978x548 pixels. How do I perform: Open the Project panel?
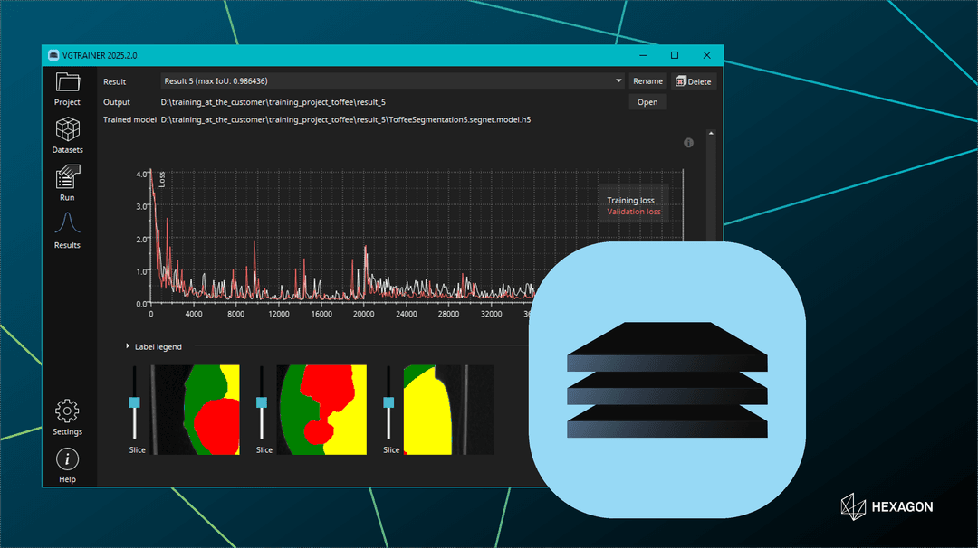tap(67, 86)
